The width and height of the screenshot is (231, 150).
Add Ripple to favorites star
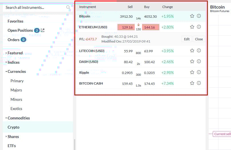[x=192, y=72]
